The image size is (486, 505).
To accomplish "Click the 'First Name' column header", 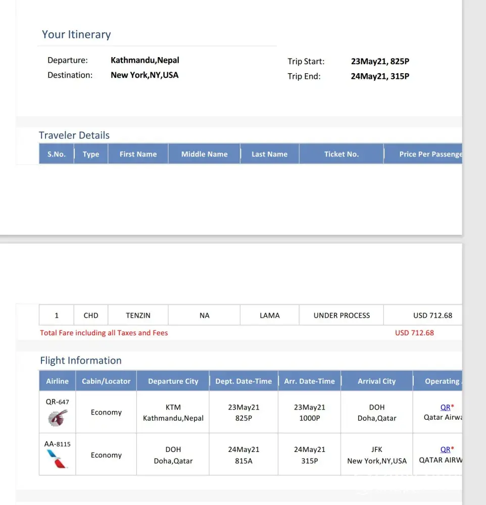I will 138,154.
